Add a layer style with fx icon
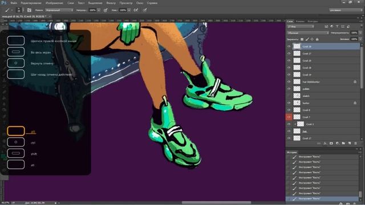 [325, 143]
